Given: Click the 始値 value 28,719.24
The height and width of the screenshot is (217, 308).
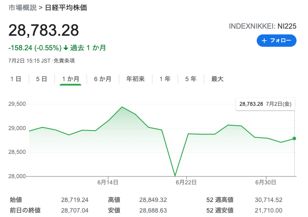Looking at the screenshot, I should [x=75, y=200].
